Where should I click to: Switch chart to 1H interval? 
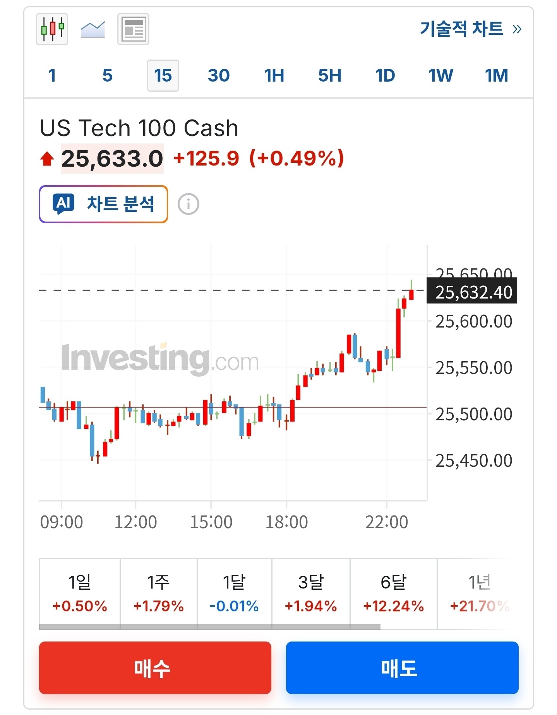point(274,75)
